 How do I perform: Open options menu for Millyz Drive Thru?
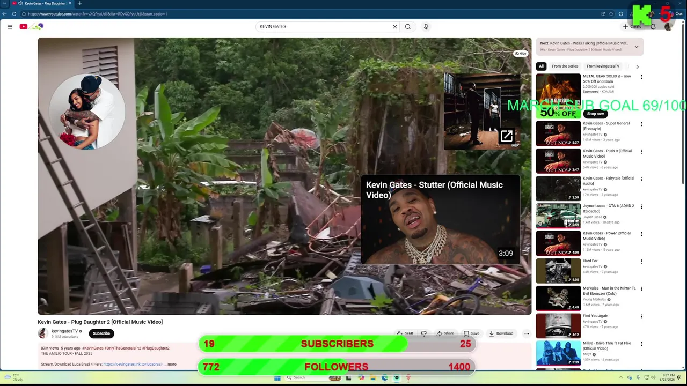(641, 344)
